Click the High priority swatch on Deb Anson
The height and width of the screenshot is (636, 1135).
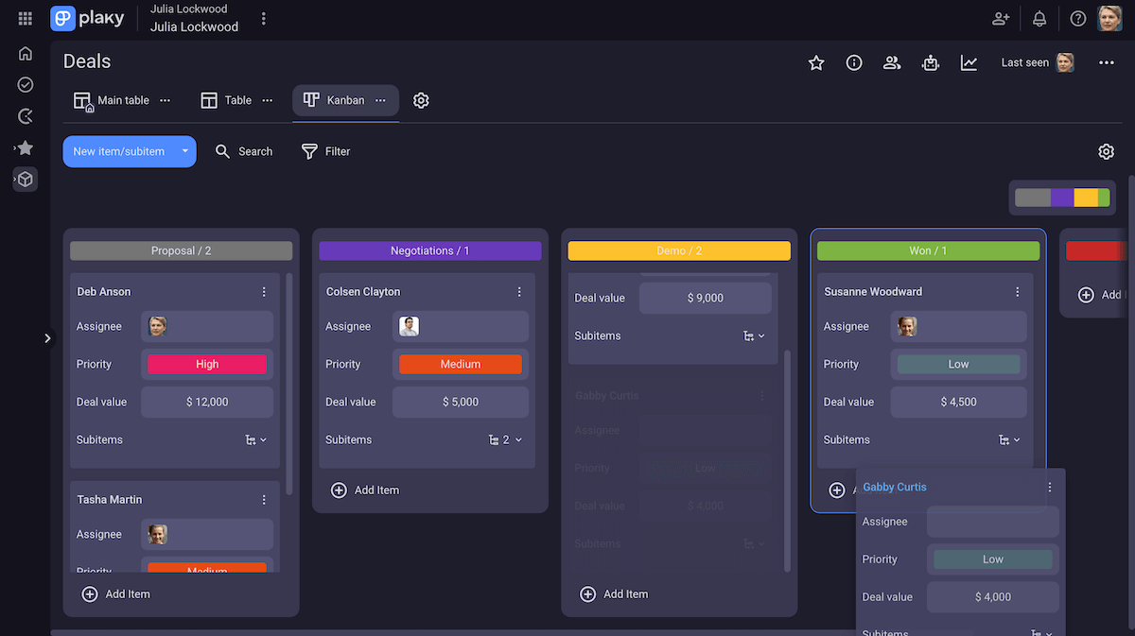pyautogui.click(x=207, y=364)
